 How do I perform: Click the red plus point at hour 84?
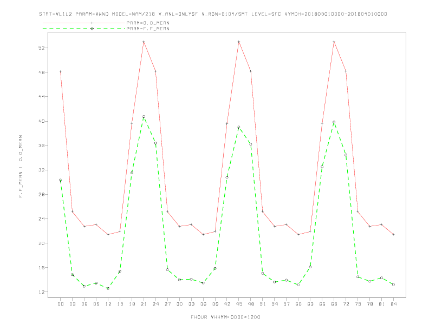coord(393,234)
